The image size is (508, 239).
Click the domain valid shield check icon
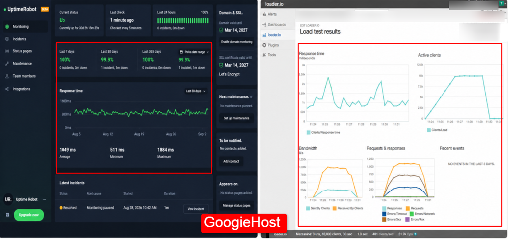point(221,30)
